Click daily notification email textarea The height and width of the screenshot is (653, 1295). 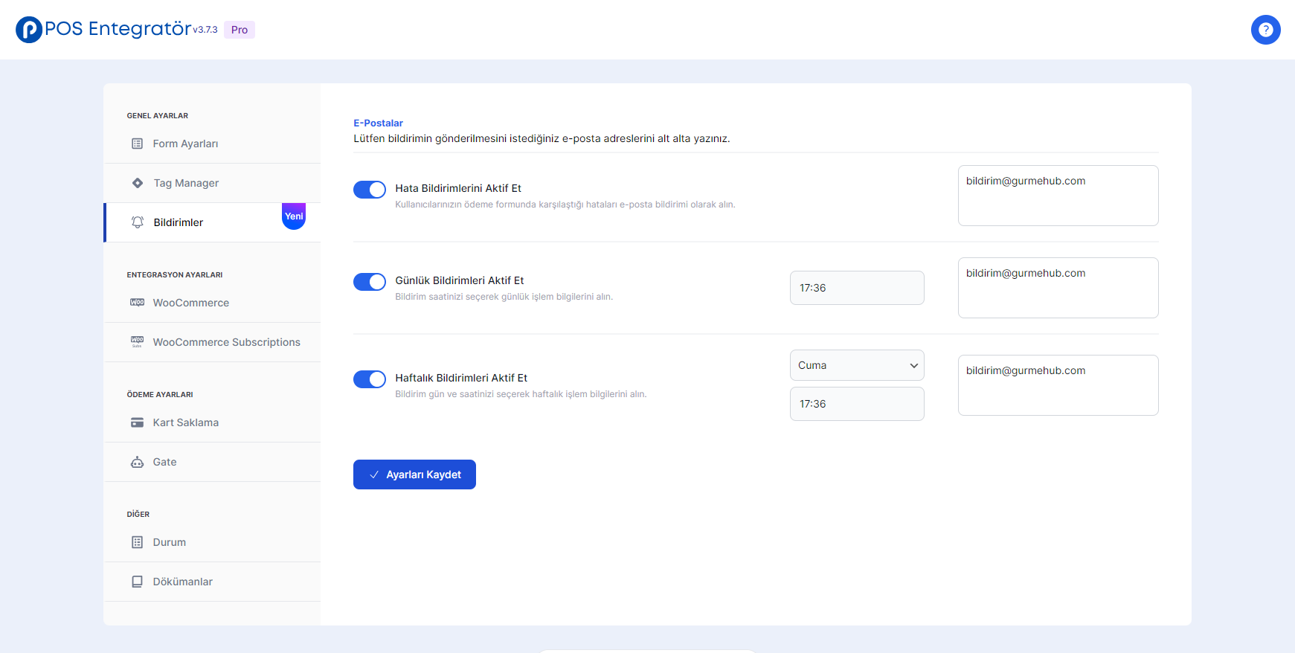1058,288
